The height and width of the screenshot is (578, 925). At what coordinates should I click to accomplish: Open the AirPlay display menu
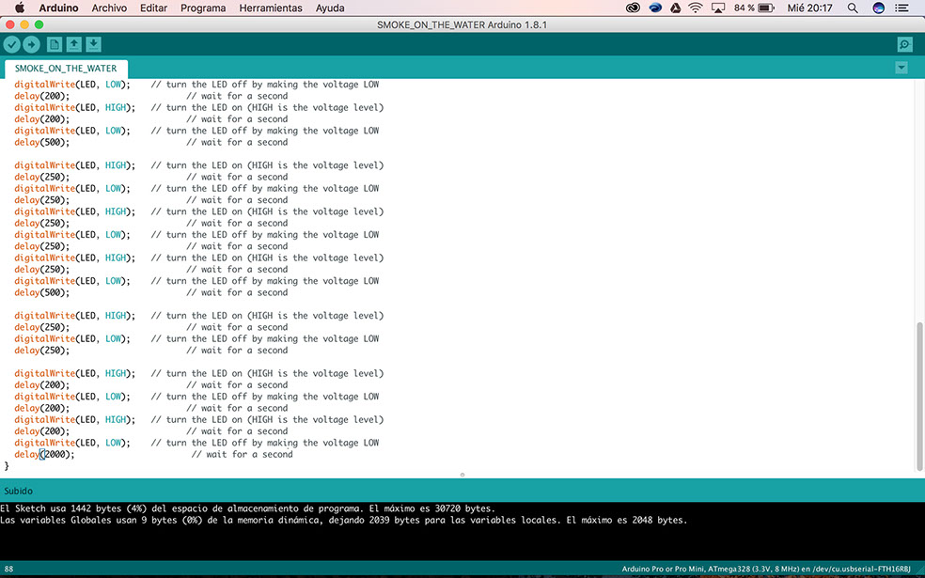pos(718,8)
